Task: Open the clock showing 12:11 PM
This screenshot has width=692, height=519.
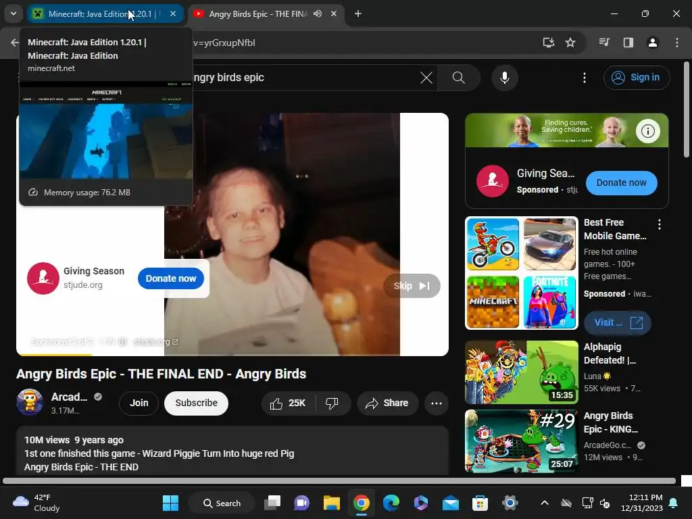Action: point(642,503)
